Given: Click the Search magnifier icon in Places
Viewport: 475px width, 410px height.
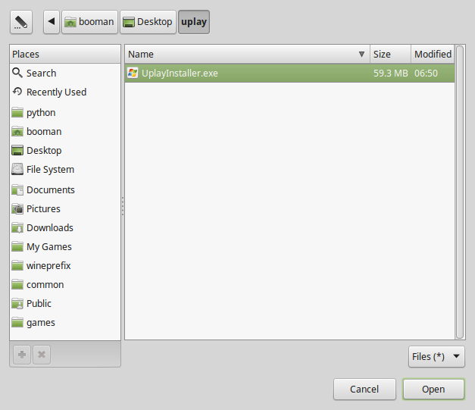Looking at the screenshot, I should click(17, 73).
